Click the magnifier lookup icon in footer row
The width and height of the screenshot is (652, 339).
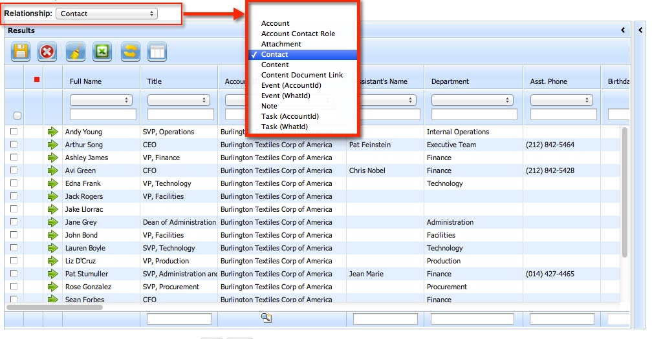click(x=266, y=318)
